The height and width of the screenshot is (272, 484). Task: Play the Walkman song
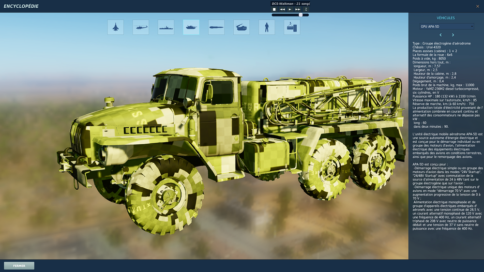[290, 9]
